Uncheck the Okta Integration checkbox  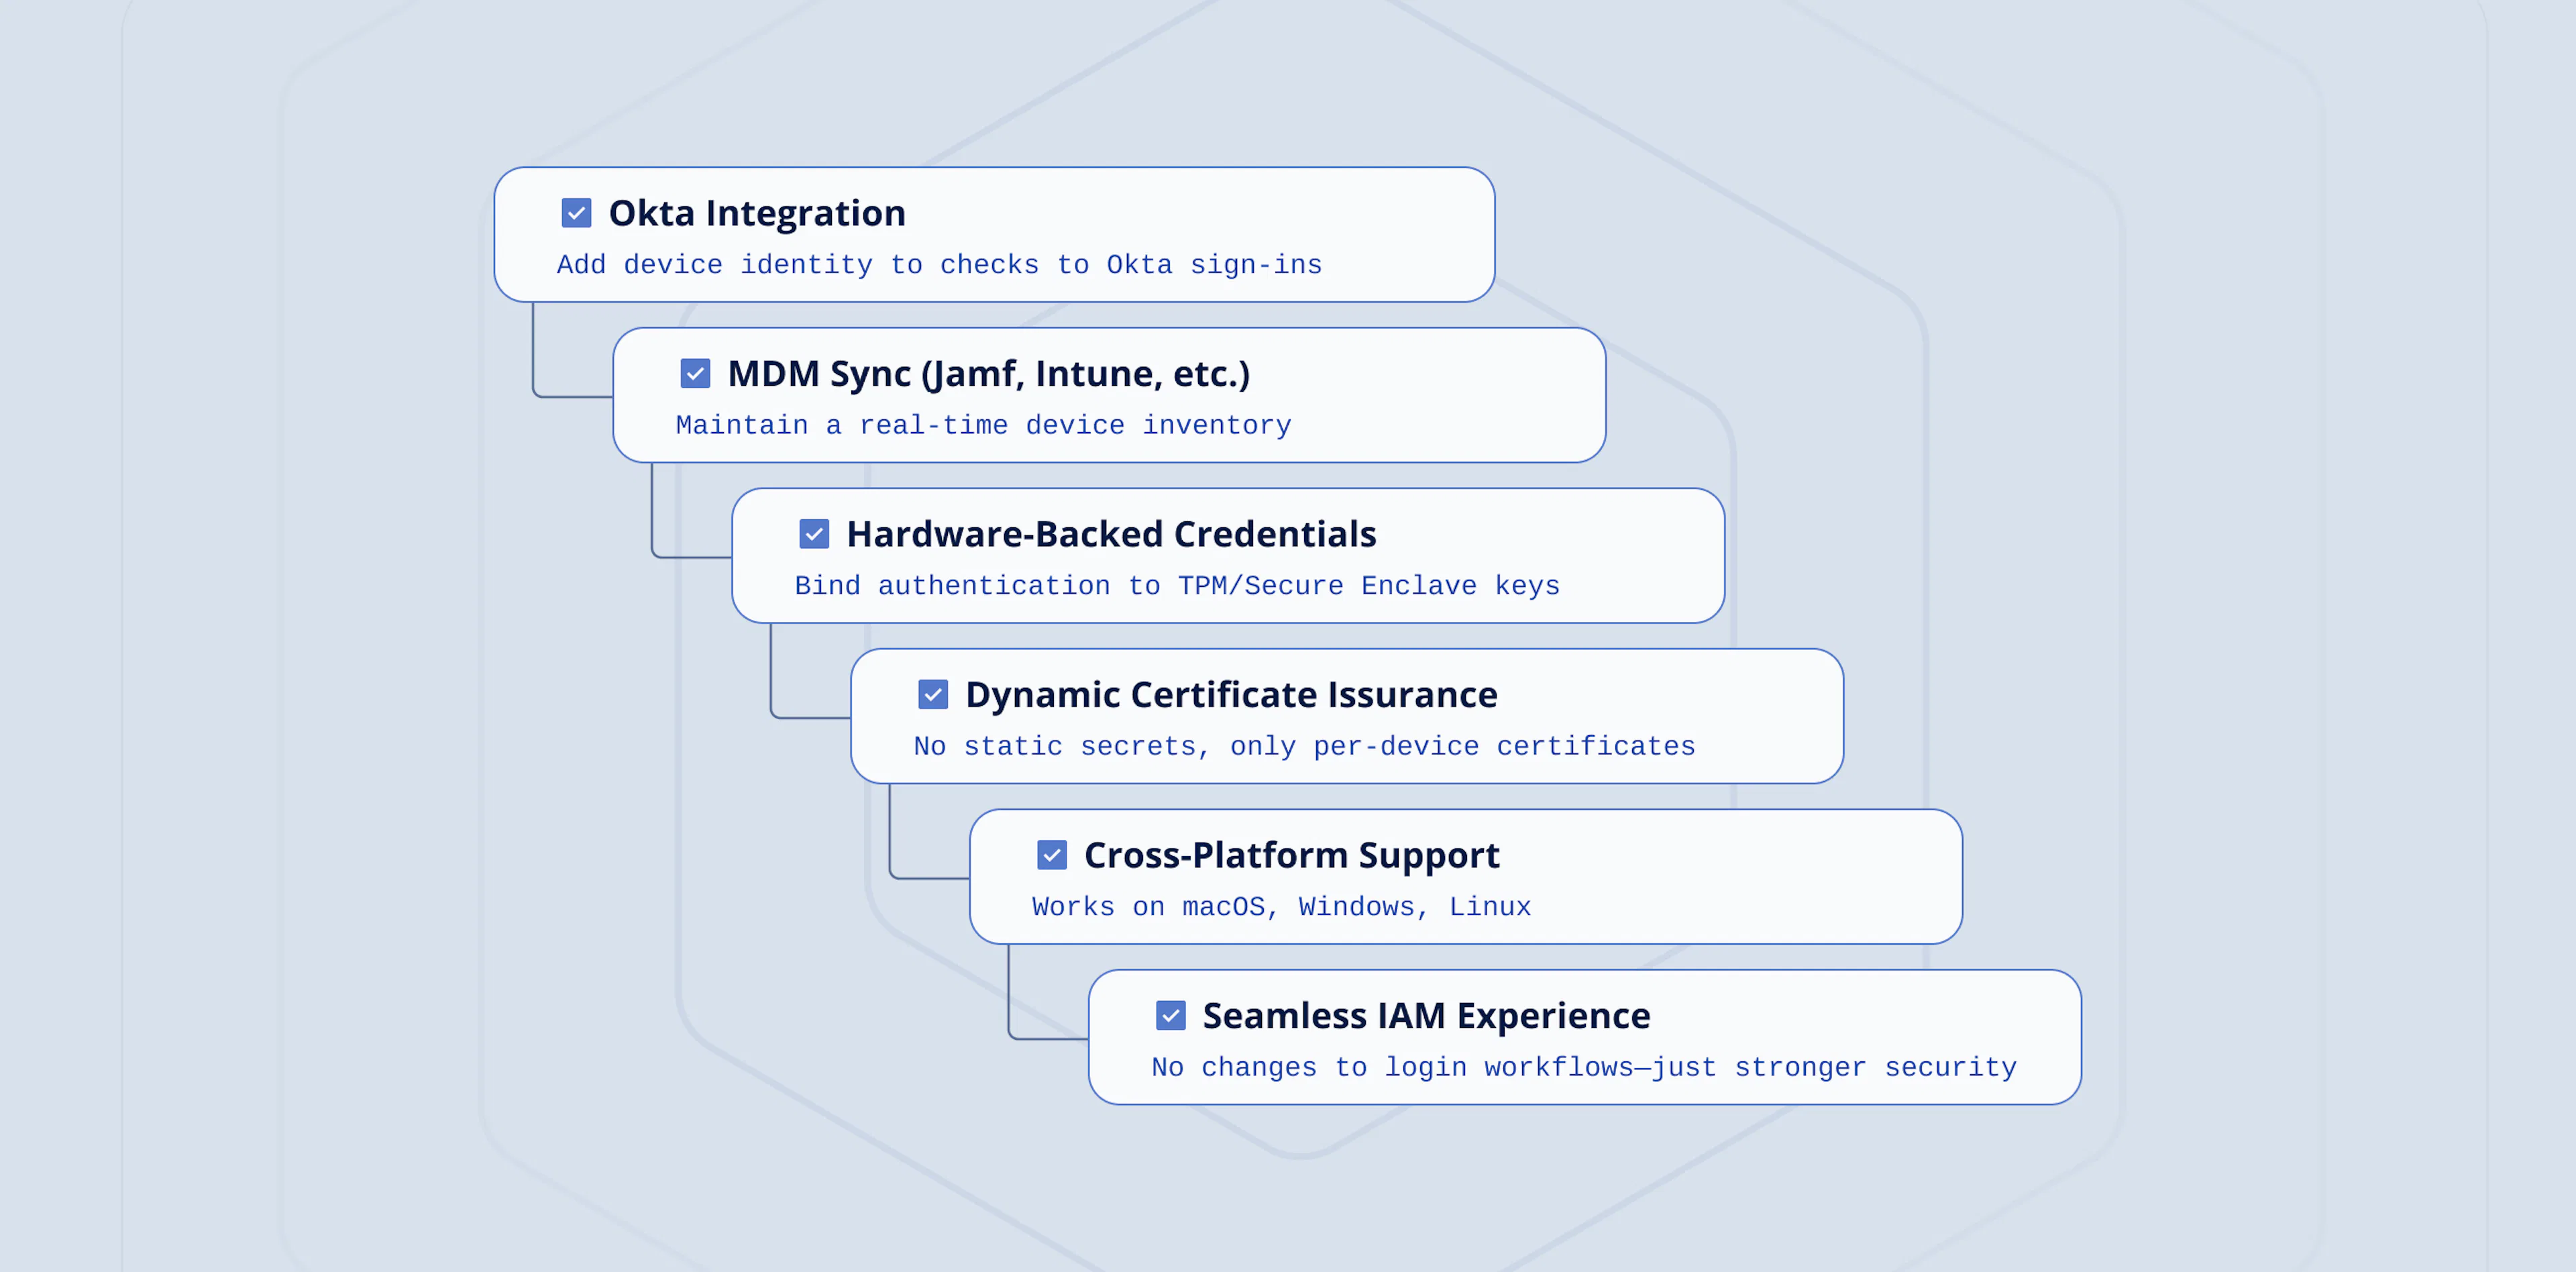[576, 213]
